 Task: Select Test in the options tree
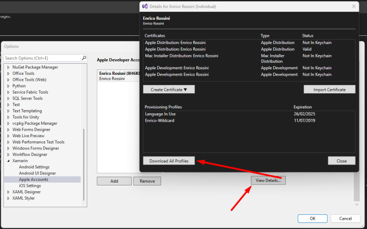[x=16, y=105]
